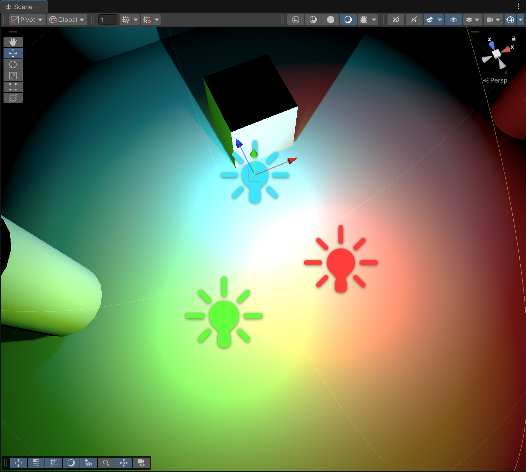
Task: Click the blue Z axis cone on orientation gizmo
Action: (x=492, y=45)
